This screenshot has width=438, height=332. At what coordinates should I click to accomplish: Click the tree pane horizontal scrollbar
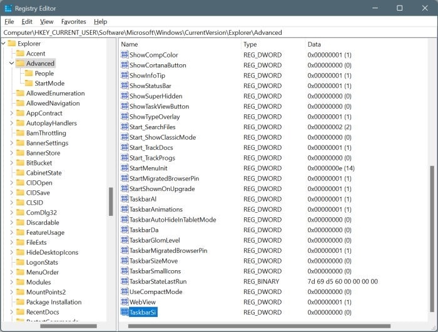pyautogui.click(x=68, y=326)
